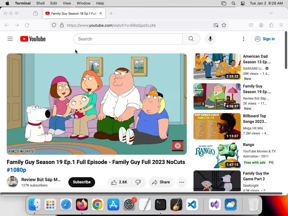This screenshot has width=288, height=216.
Task: Open the Pocket save icon
Action: 251,25
